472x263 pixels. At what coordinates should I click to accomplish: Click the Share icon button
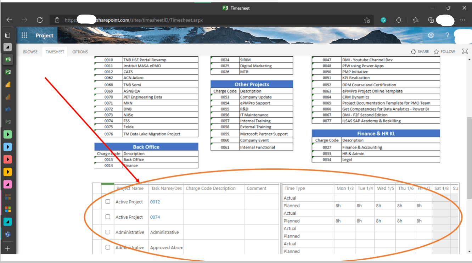[x=413, y=52]
